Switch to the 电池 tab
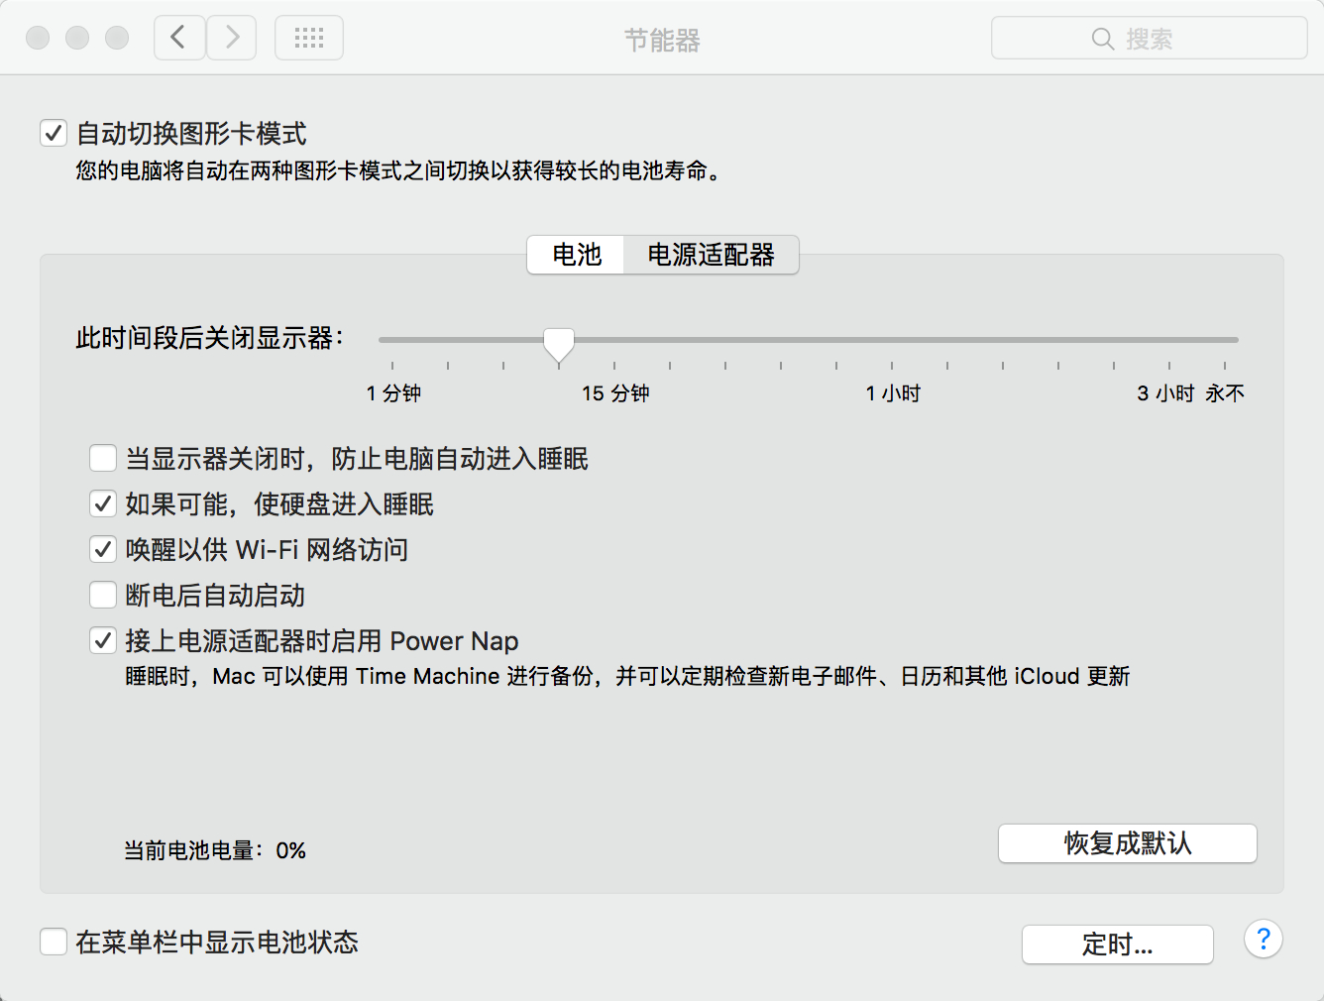1324x1001 pixels. coord(577,255)
